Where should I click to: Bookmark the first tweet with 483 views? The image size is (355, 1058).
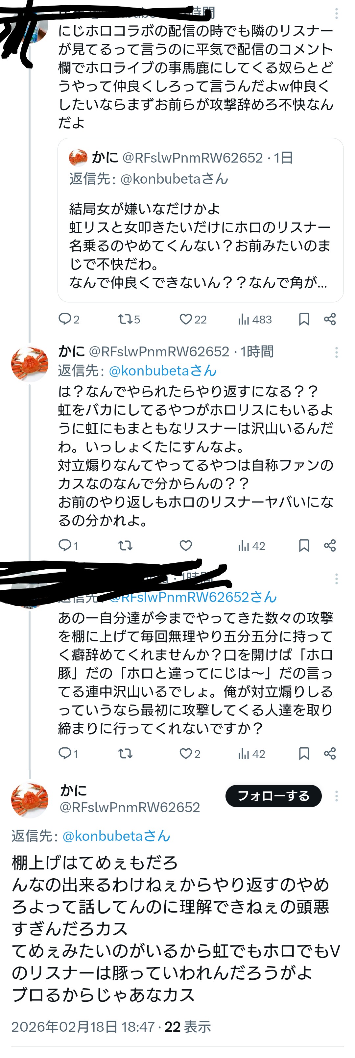click(304, 319)
